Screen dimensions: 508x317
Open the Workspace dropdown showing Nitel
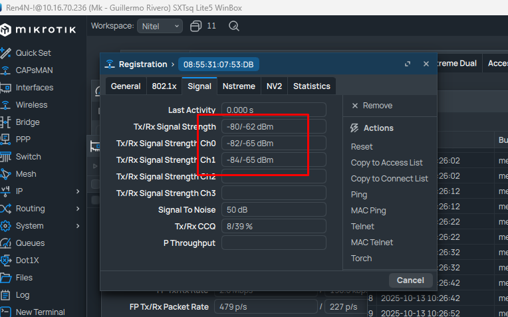coord(160,27)
